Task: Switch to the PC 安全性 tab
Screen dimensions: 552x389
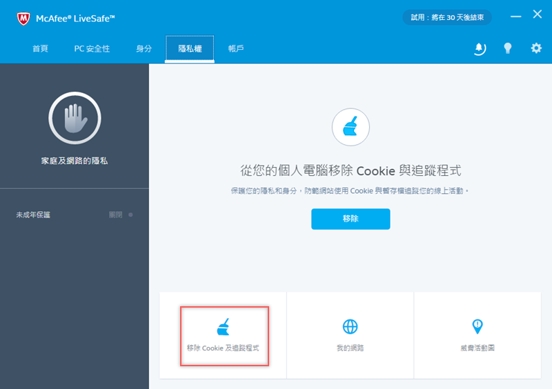Action: click(x=92, y=48)
